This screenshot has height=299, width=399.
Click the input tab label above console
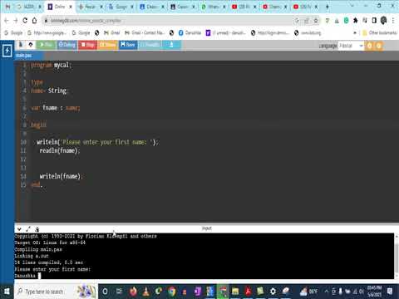point(207,228)
